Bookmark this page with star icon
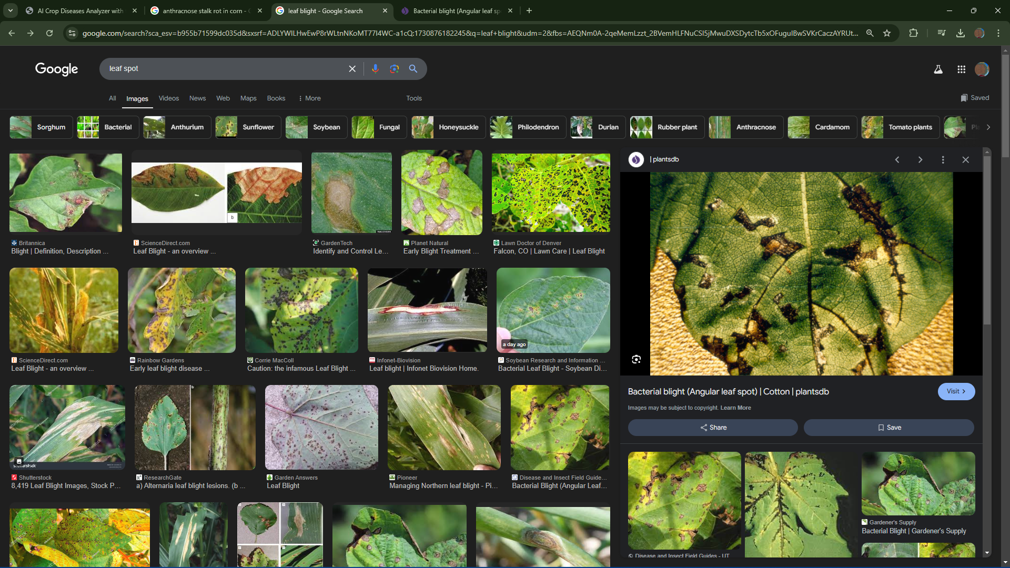The width and height of the screenshot is (1010, 568). 887,33
